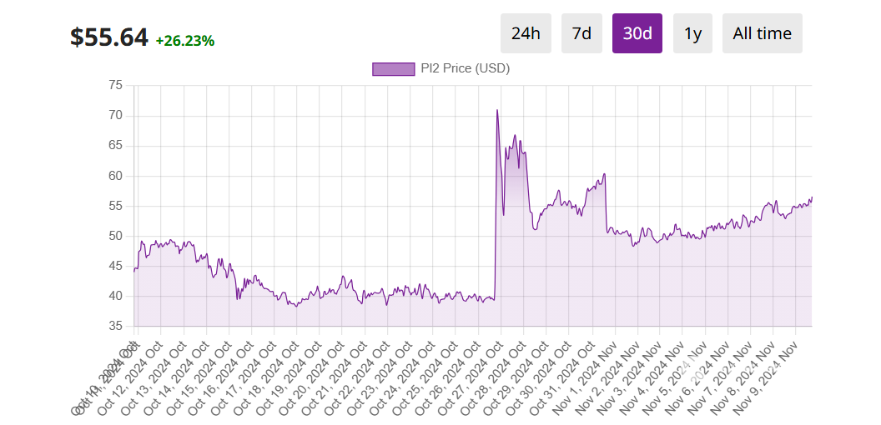The image size is (881, 425).
Task: Show the 1y price history
Action: (x=692, y=33)
